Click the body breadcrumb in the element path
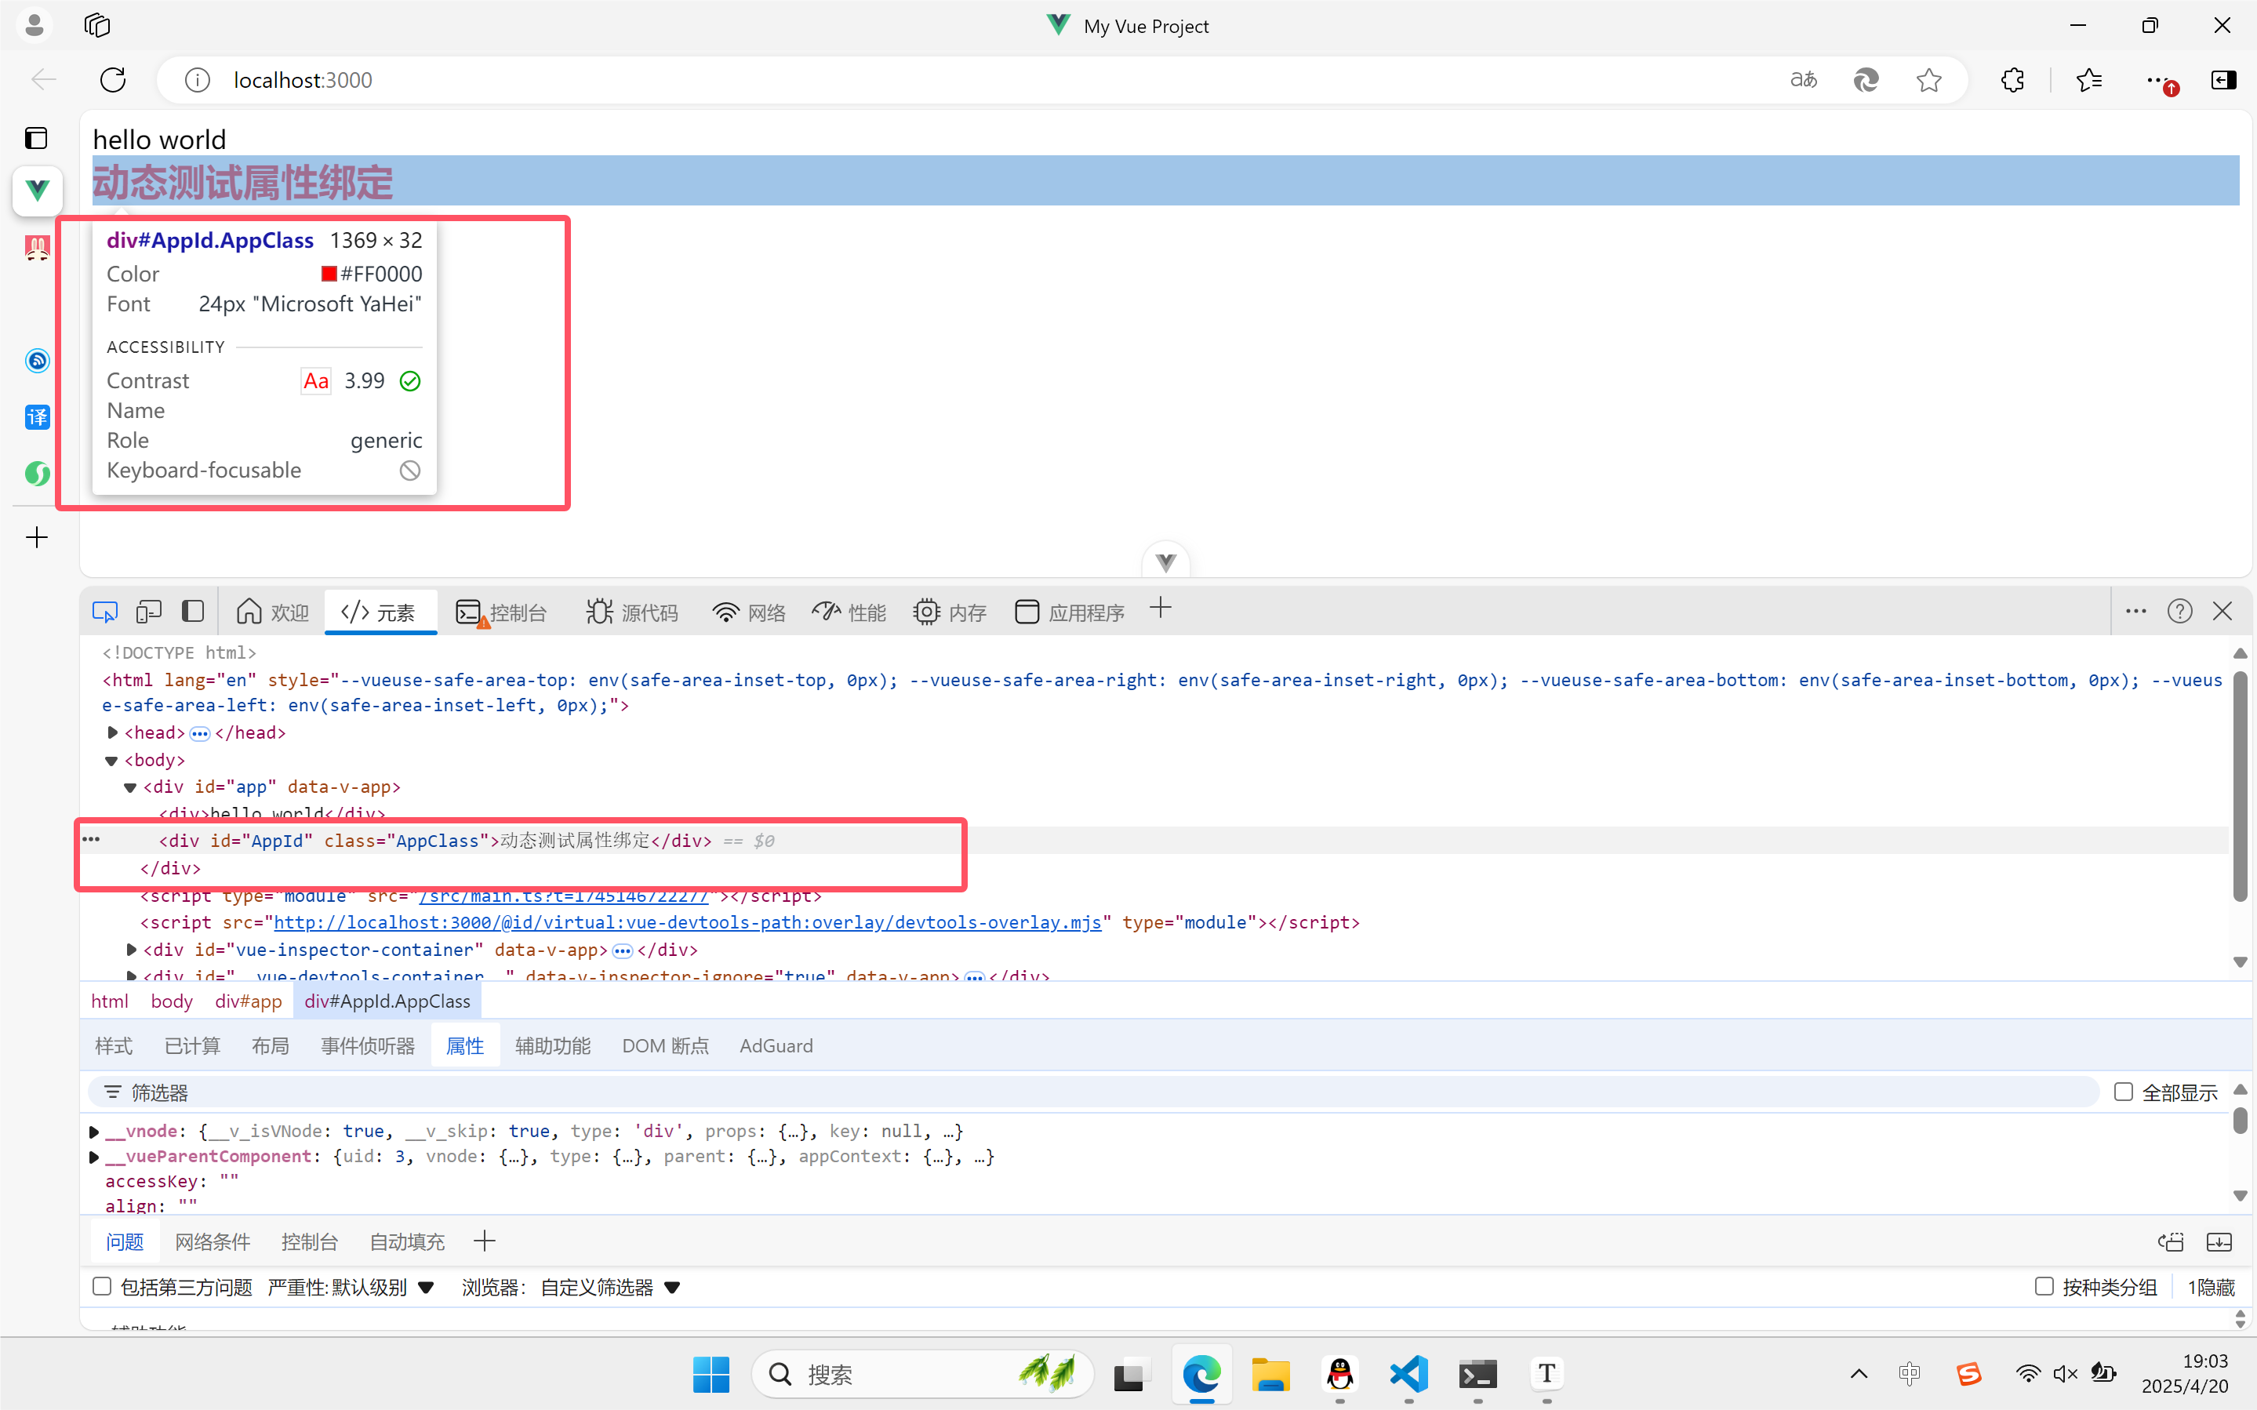 [x=172, y=1001]
